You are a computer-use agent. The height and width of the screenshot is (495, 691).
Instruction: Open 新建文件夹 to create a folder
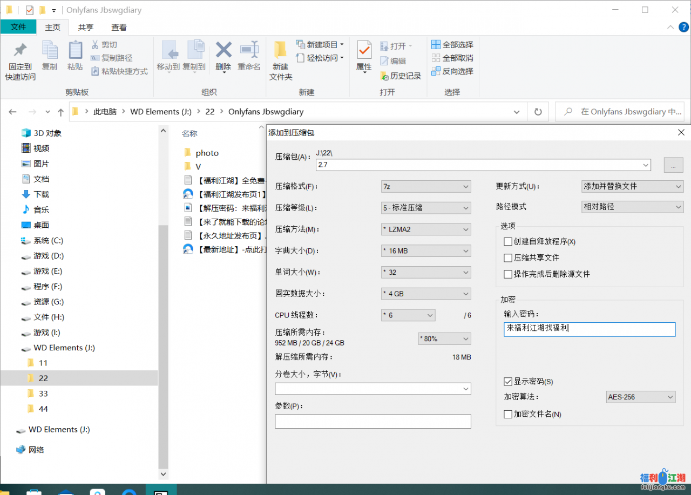coord(280,59)
